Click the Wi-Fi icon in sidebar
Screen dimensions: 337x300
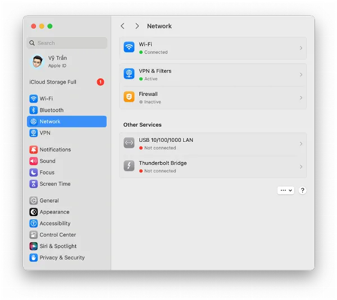point(34,99)
